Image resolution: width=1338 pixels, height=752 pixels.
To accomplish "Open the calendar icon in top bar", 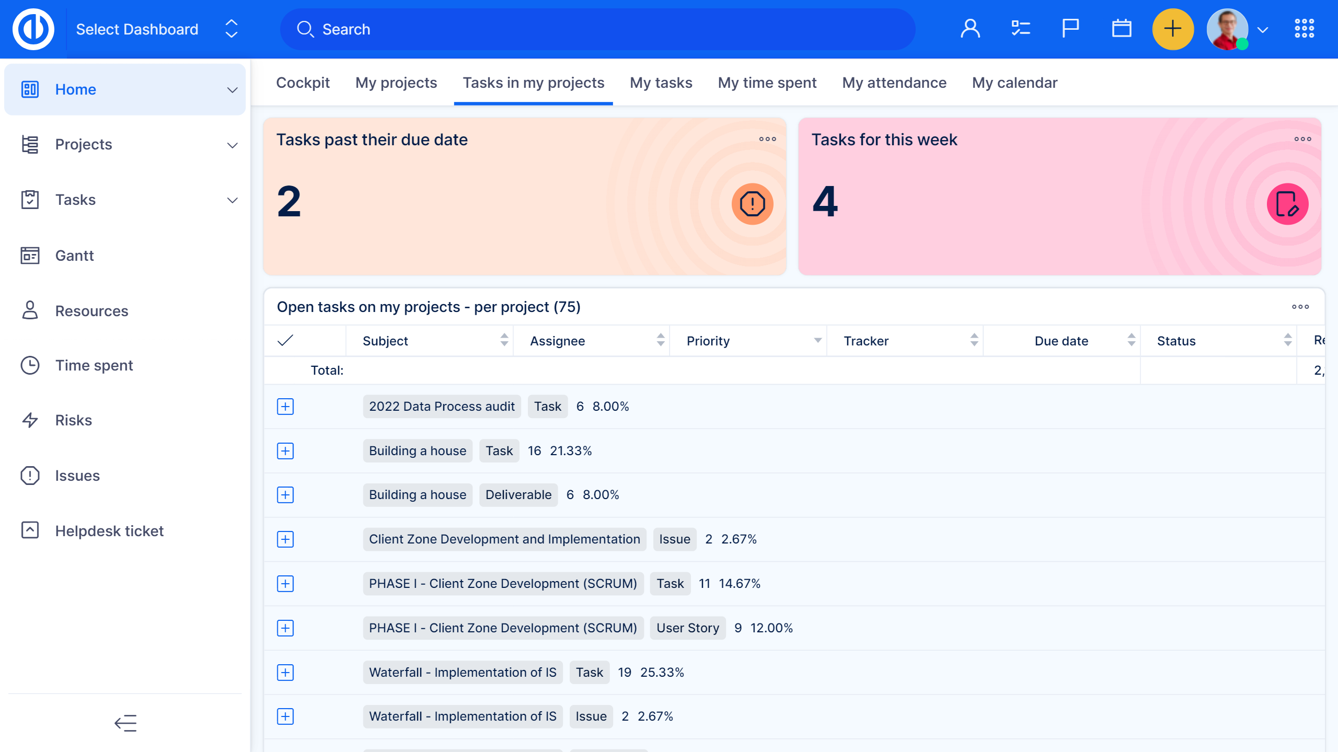I will (x=1121, y=29).
